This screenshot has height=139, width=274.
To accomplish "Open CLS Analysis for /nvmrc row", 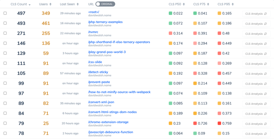I will click(256, 34).
